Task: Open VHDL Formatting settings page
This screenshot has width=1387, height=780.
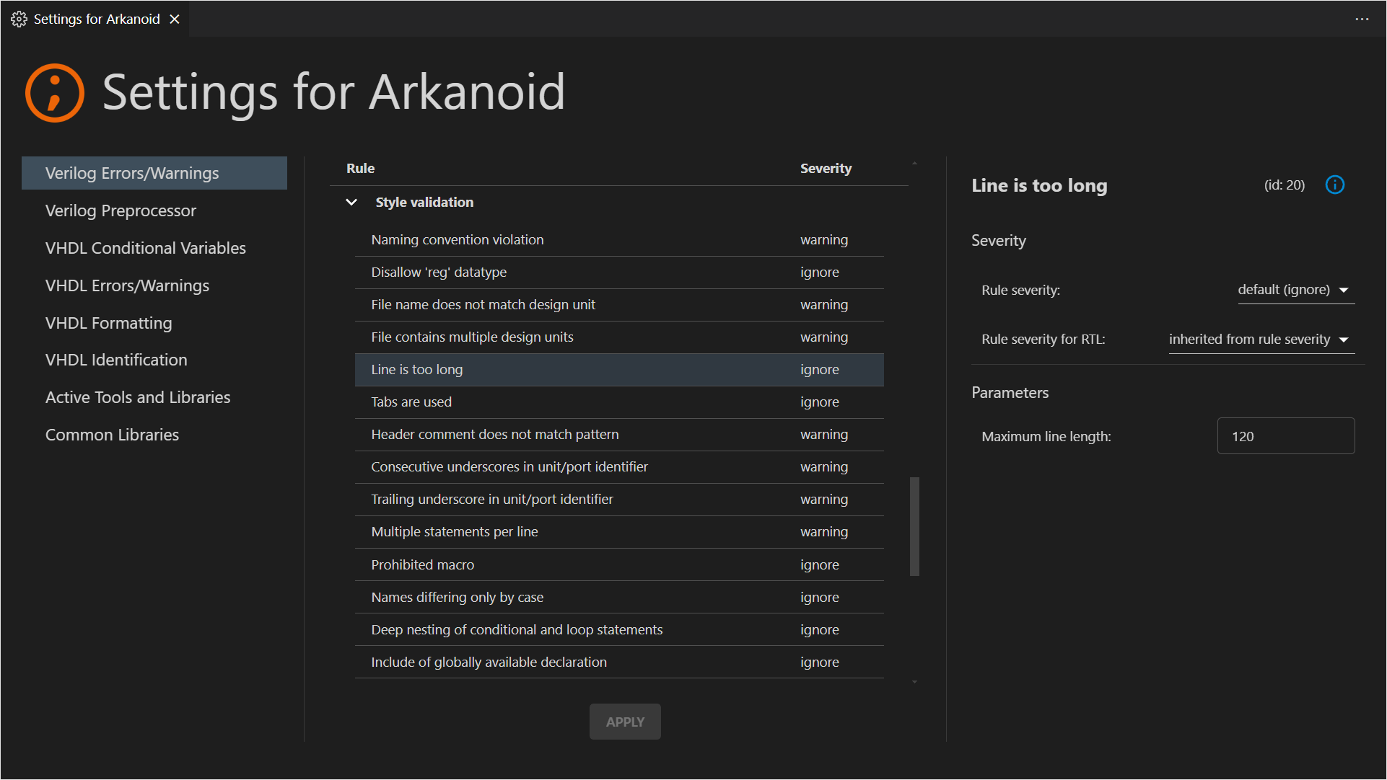Action: point(108,323)
